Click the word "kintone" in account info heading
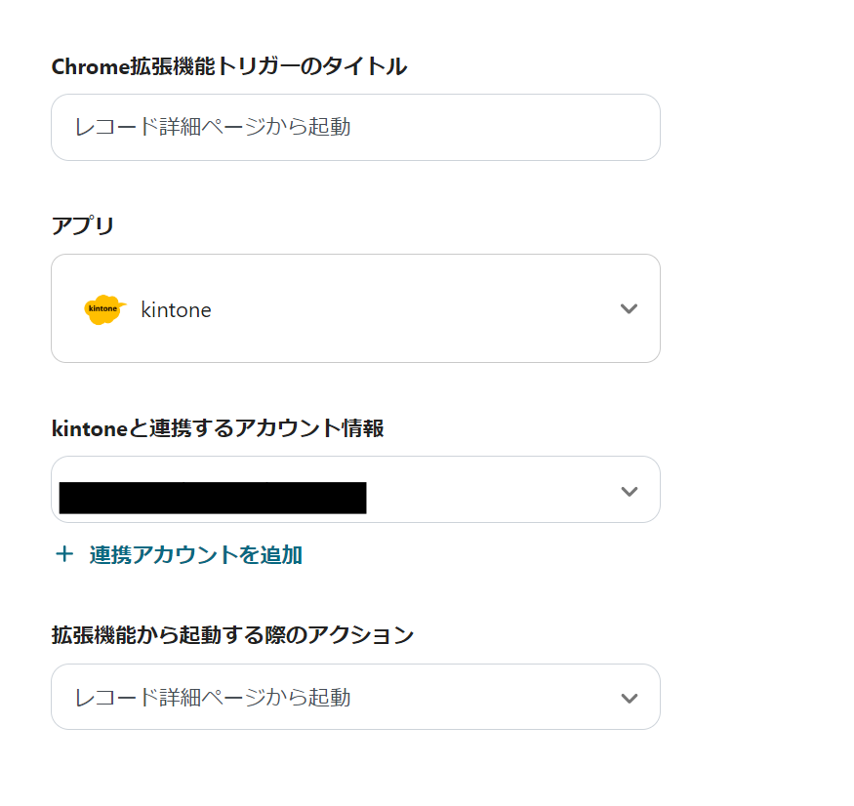The image size is (854, 806). (x=90, y=428)
